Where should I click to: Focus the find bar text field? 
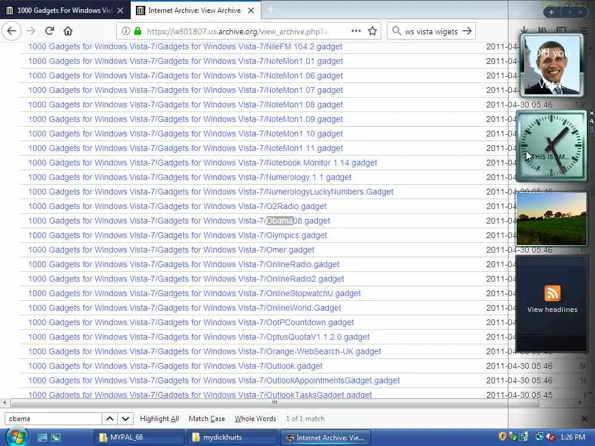[x=53, y=419]
